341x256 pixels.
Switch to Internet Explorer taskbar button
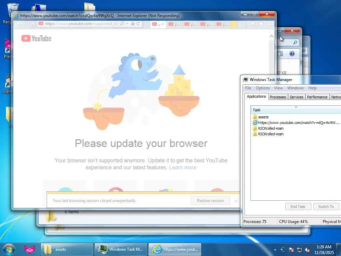click(175, 249)
